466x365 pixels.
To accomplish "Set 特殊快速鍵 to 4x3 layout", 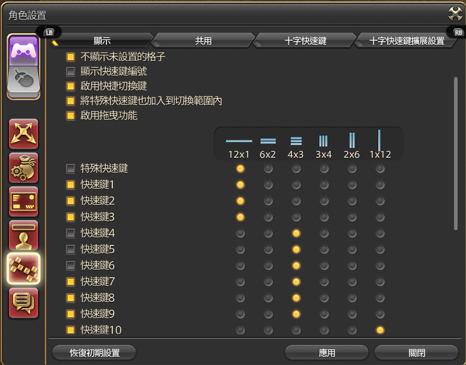I will [x=296, y=169].
